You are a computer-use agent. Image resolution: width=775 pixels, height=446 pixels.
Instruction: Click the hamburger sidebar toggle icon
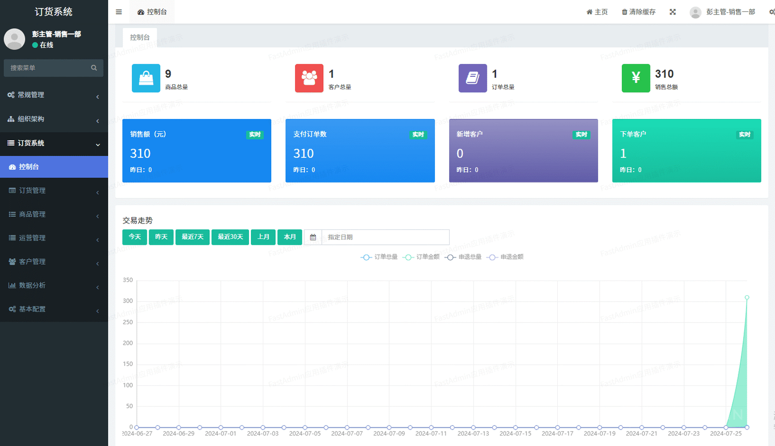119,12
